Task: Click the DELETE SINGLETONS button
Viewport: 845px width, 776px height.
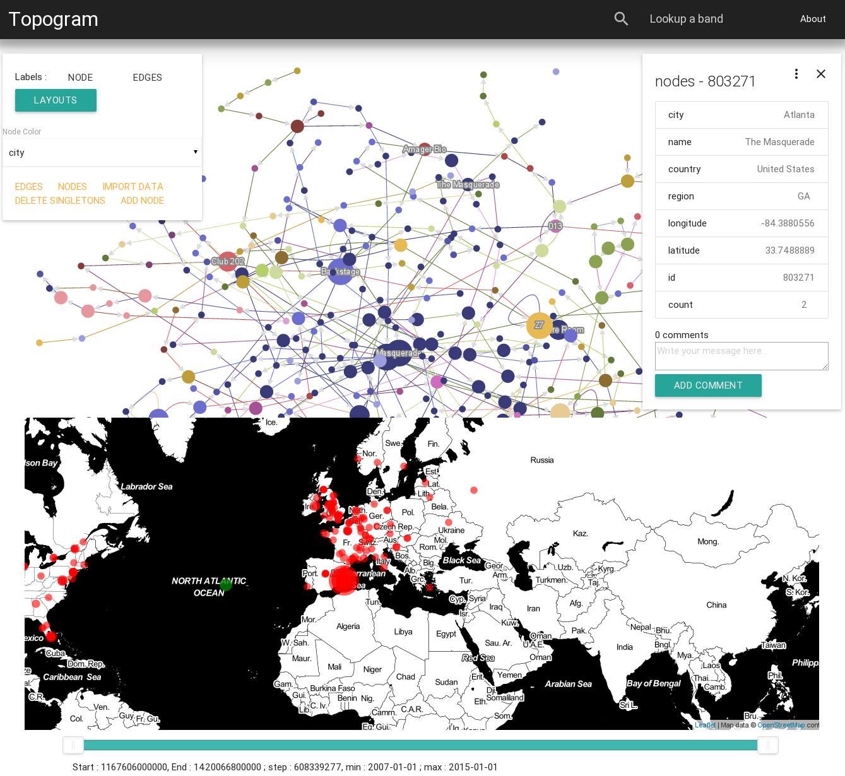Action: [x=60, y=201]
